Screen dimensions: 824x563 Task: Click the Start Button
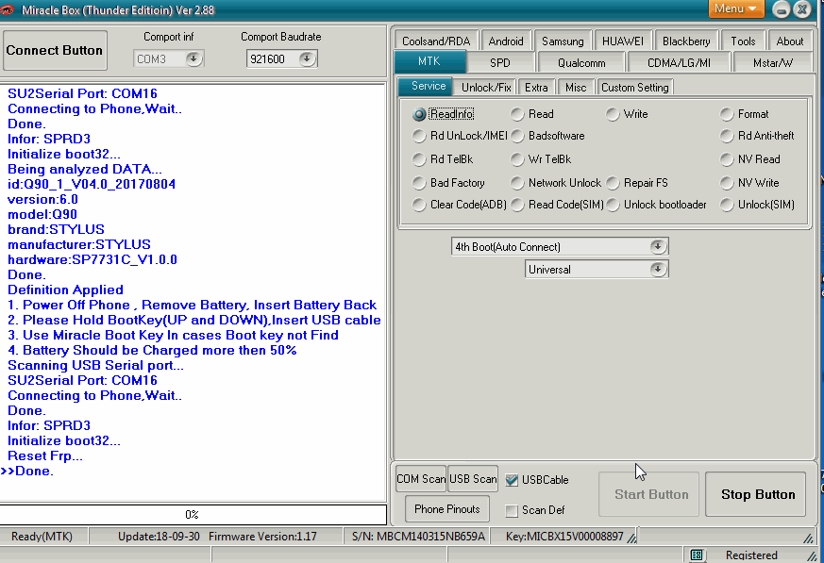tap(651, 494)
